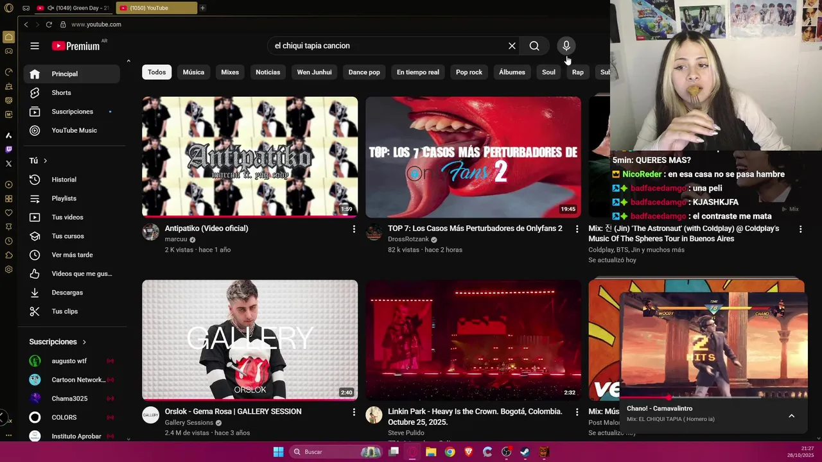The image size is (822, 462).
Task: Open more options for Orslok Gema Rosa
Action: tap(354, 412)
